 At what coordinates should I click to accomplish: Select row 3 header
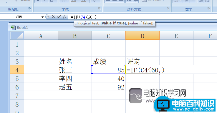(17, 61)
